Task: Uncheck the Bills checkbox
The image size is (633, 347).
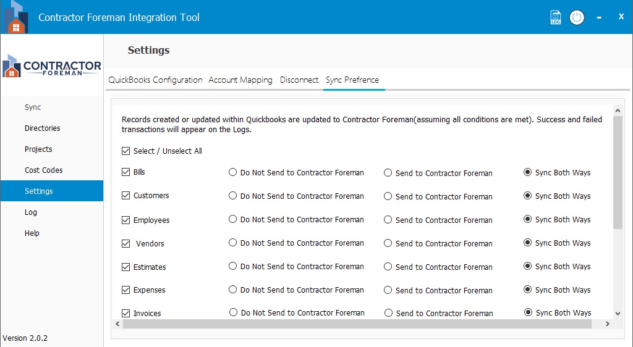Action: (126, 172)
